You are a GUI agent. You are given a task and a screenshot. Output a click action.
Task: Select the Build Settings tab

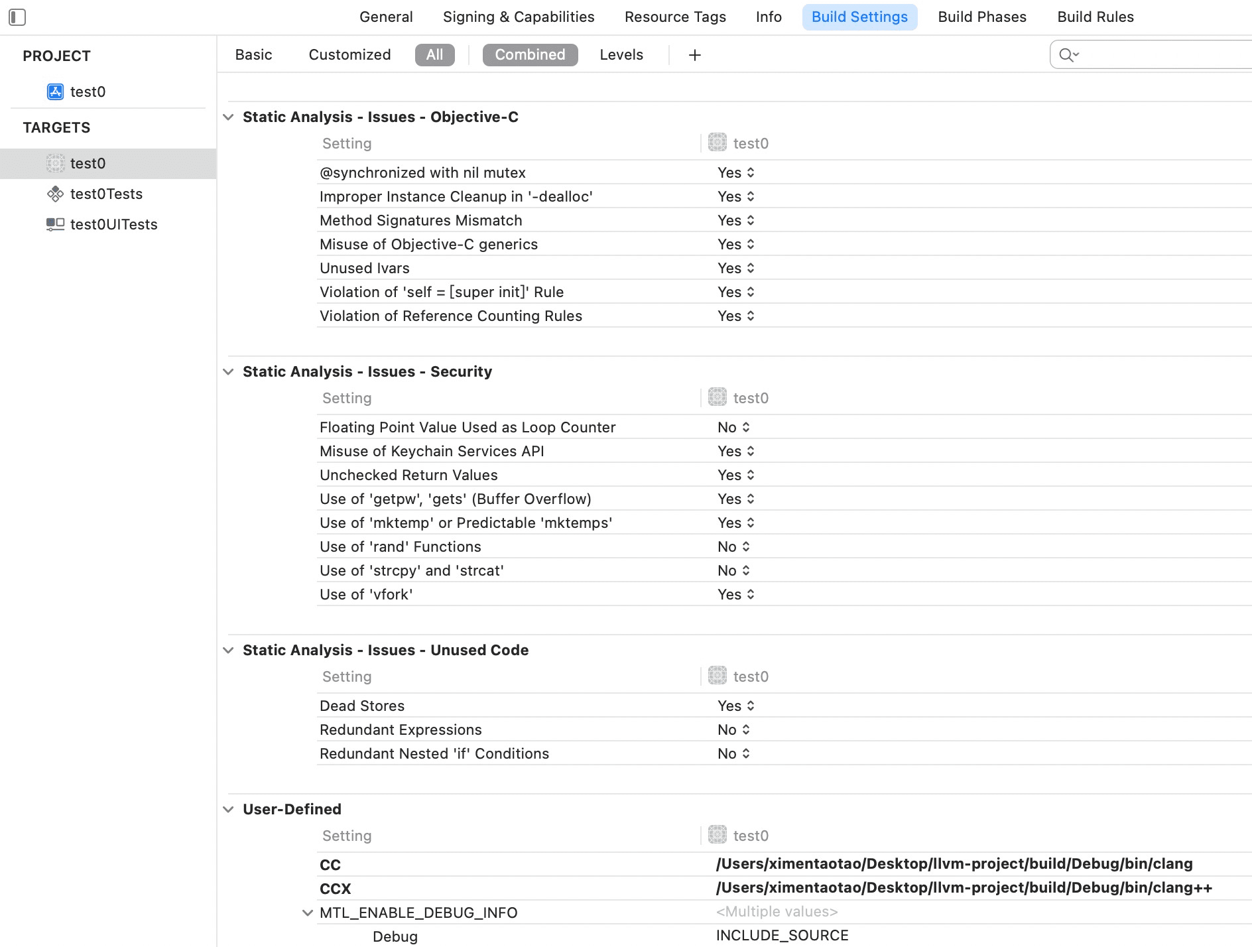tap(859, 17)
